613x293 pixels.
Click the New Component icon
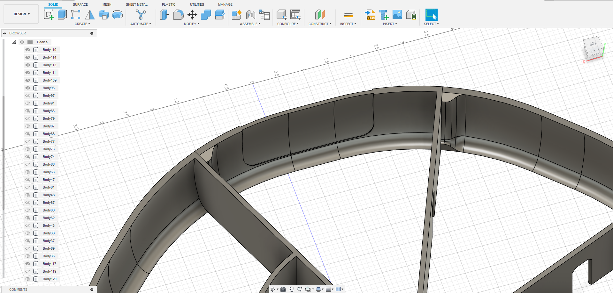[x=237, y=15]
